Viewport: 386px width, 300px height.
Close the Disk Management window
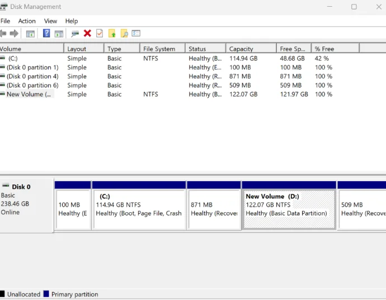click(x=379, y=7)
